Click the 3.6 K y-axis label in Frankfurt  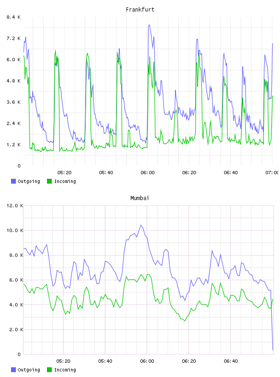tap(14, 102)
